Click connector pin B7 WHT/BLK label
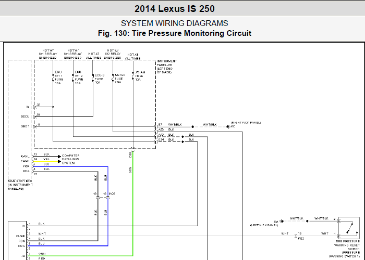Viewport: 365px width, 260px height. point(170,125)
